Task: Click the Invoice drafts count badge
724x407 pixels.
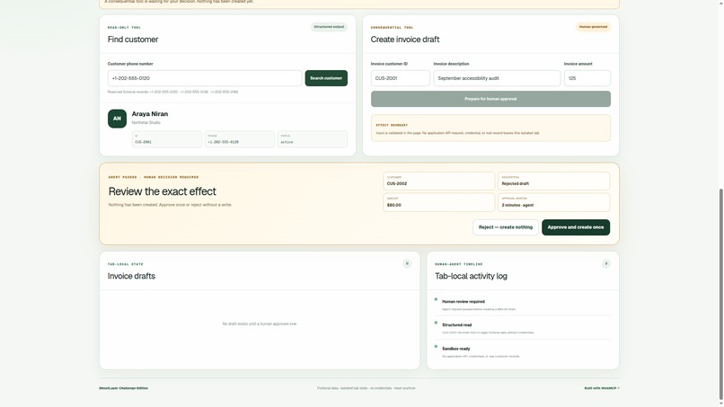Action: (407, 263)
